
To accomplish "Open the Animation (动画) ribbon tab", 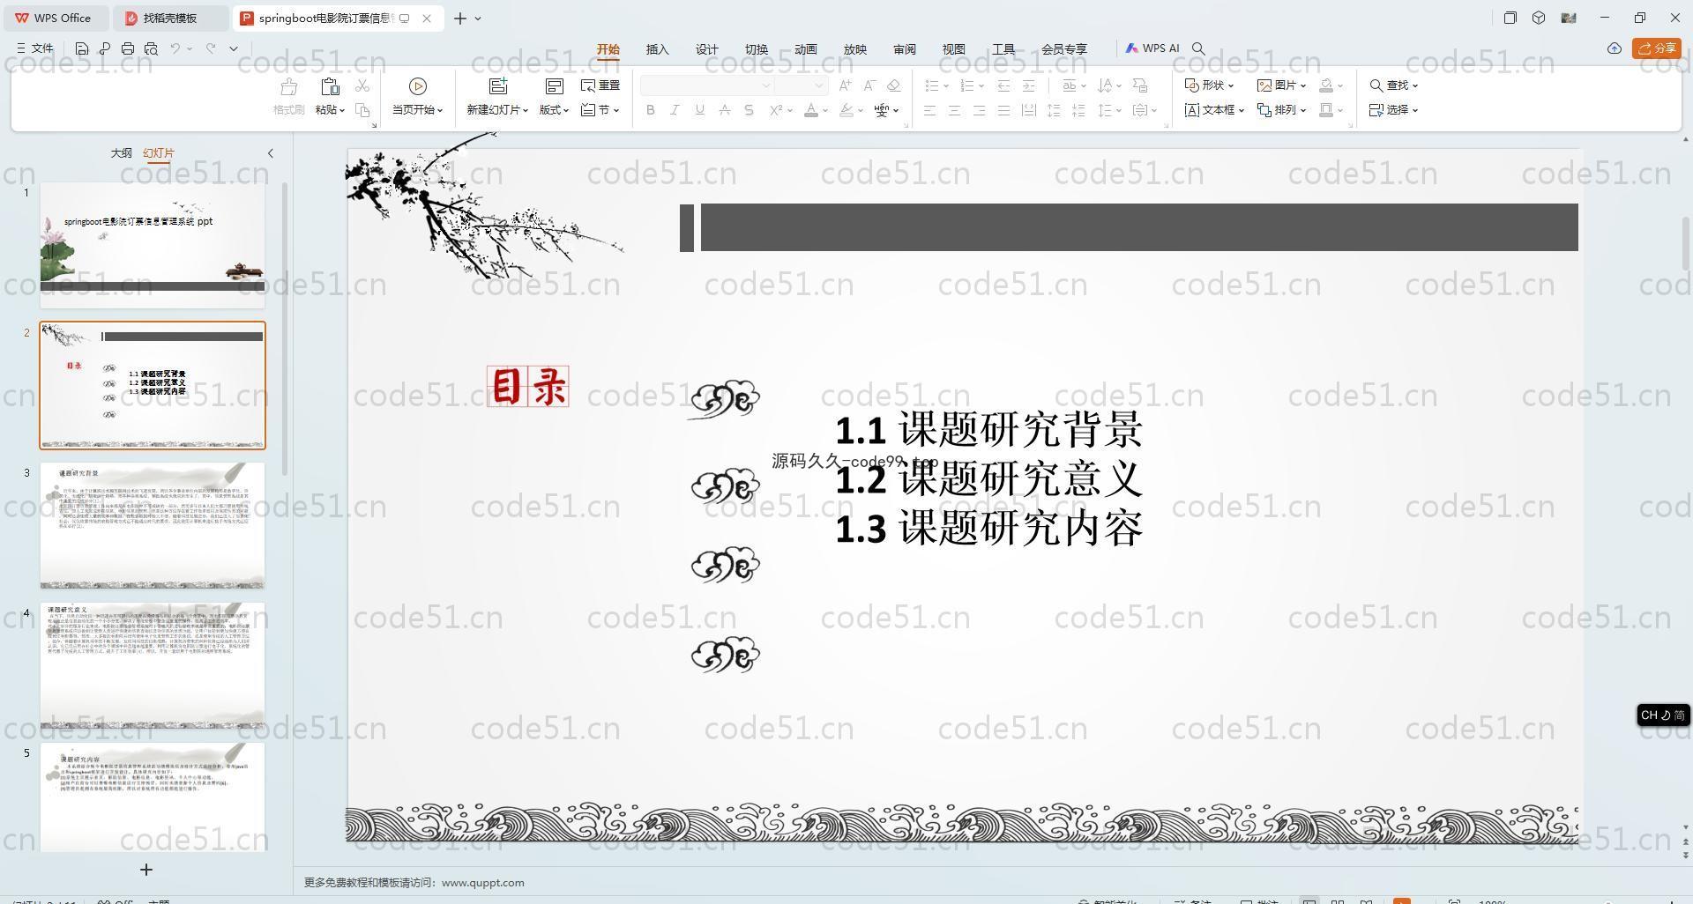I will tap(806, 49).
